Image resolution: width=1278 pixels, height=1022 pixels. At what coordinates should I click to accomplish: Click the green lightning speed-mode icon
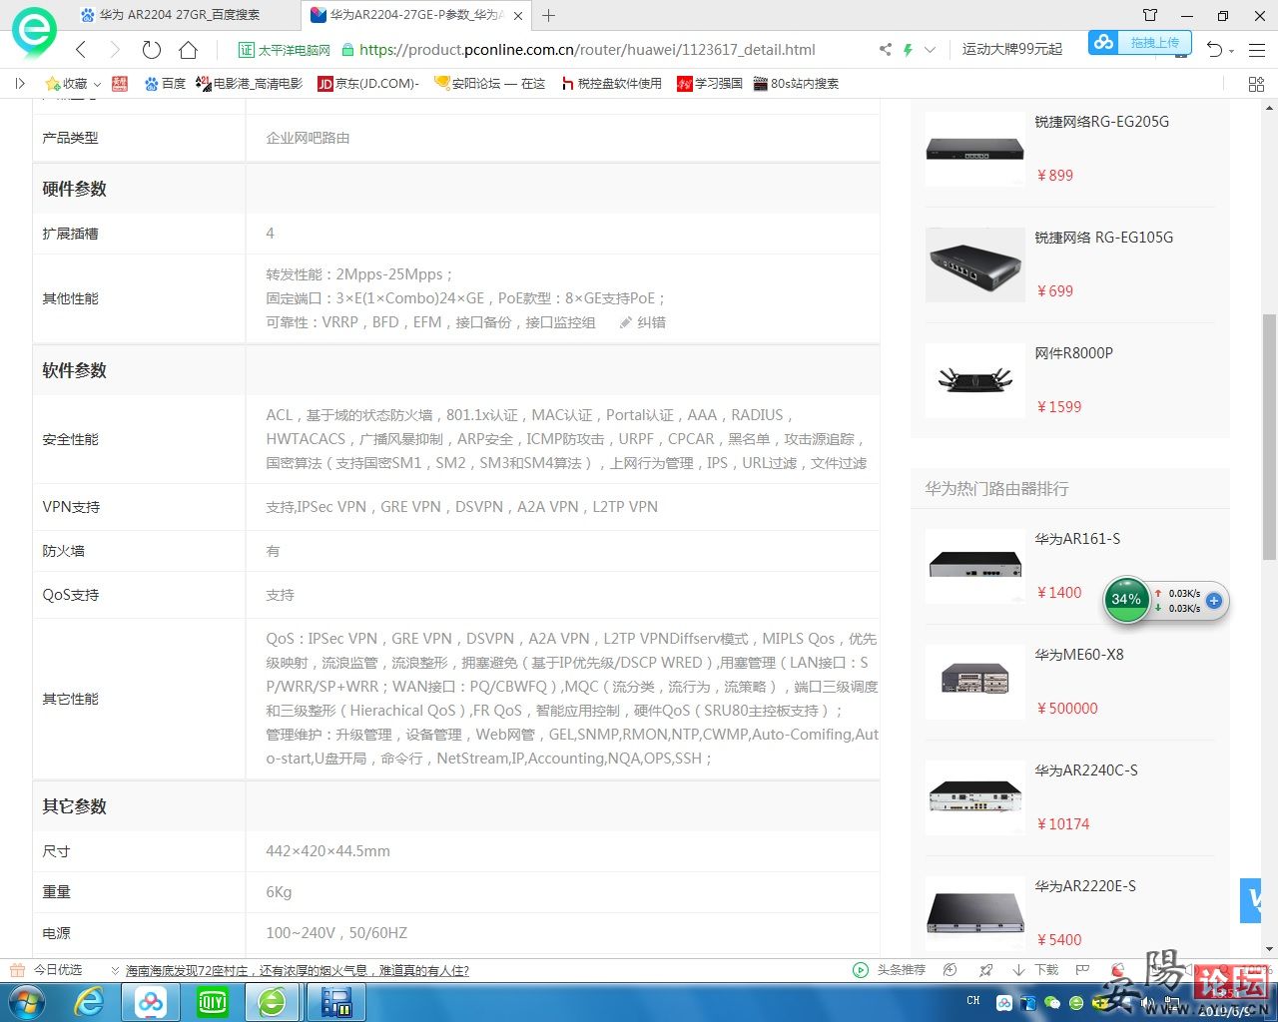coord(908,49)
